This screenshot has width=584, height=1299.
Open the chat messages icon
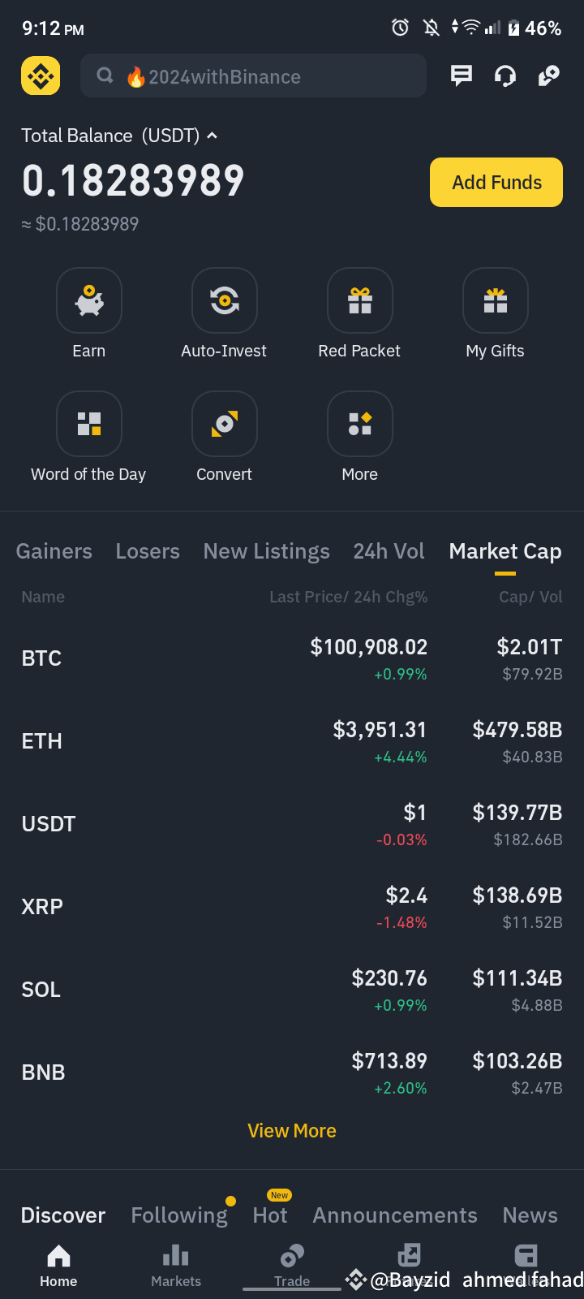(x=462, y=76)
